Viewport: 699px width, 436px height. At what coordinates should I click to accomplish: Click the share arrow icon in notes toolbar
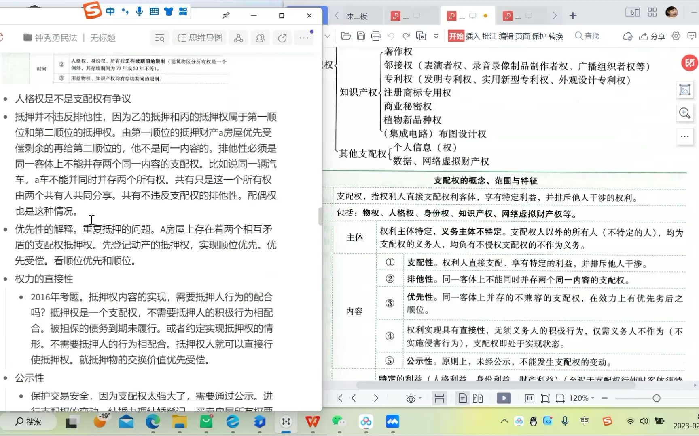(x=282, y=38)
